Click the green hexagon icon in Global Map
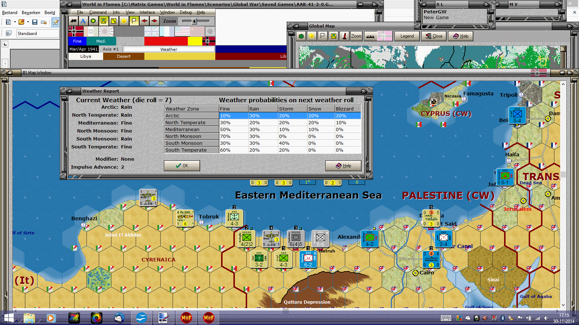 pos(301,36)
